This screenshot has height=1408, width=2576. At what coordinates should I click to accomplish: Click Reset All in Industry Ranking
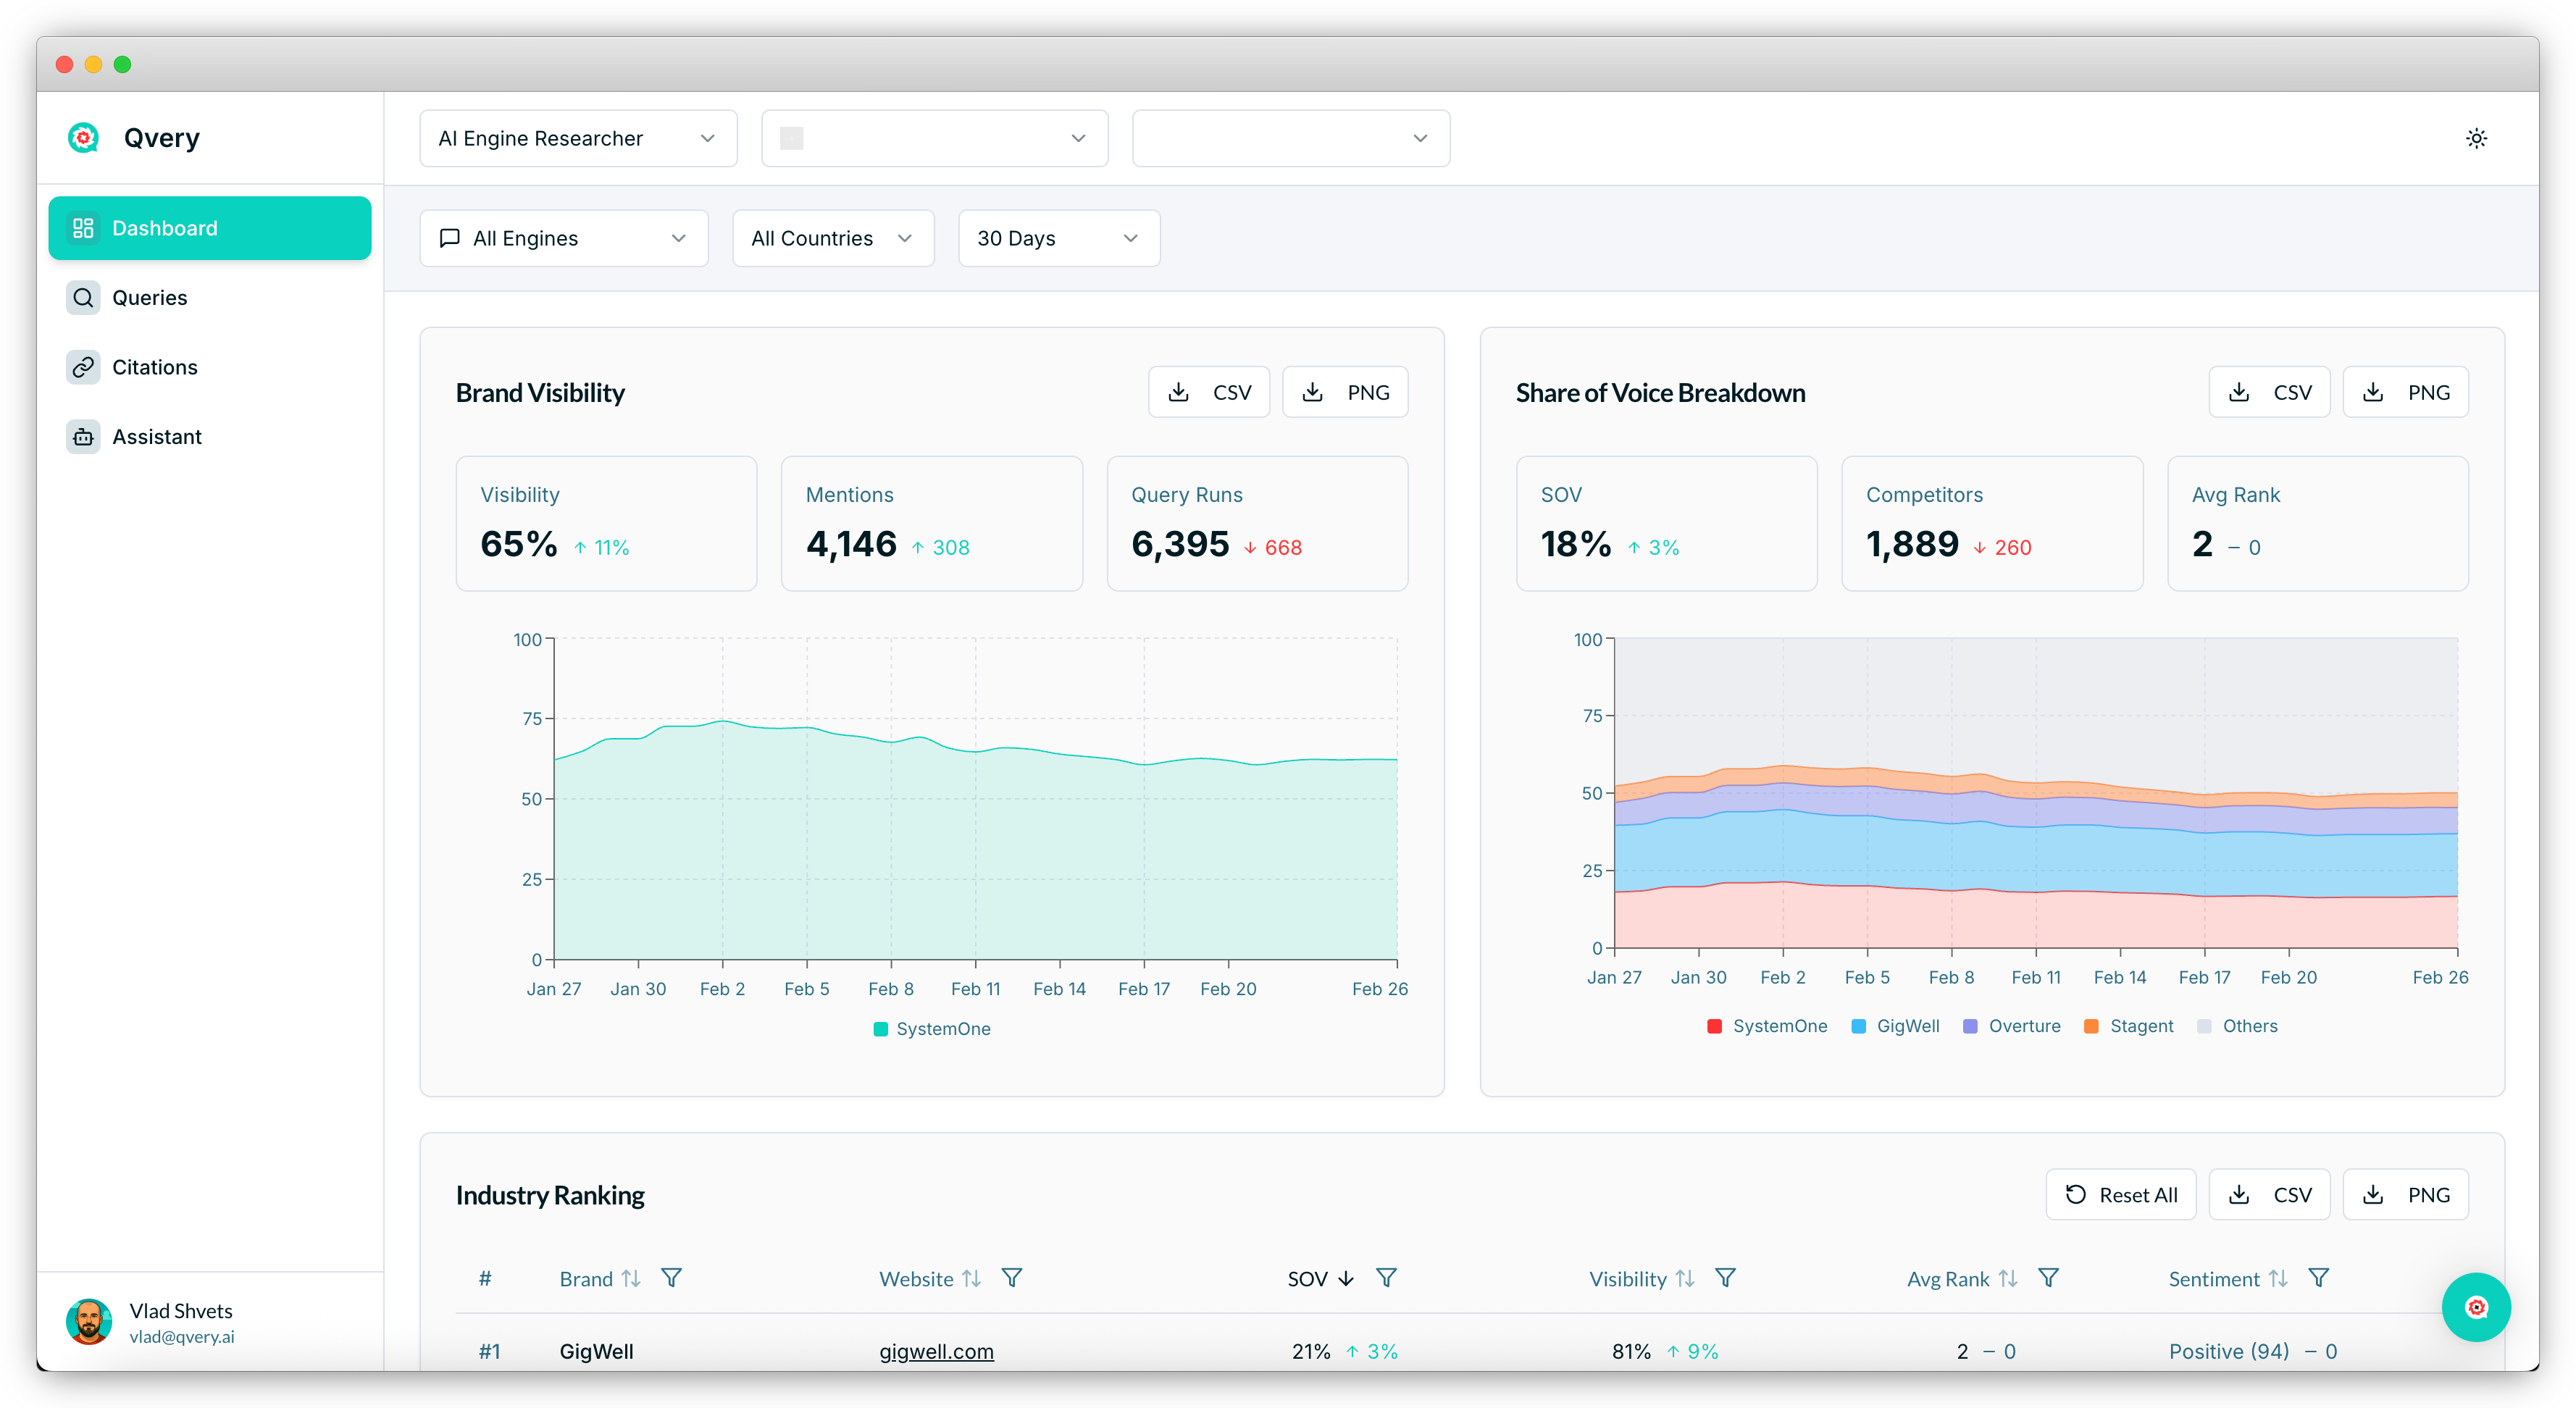click(2120, 1194)
